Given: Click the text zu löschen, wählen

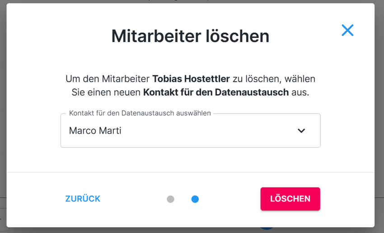Looking at the screenshot, I should [x=274, y=79].
